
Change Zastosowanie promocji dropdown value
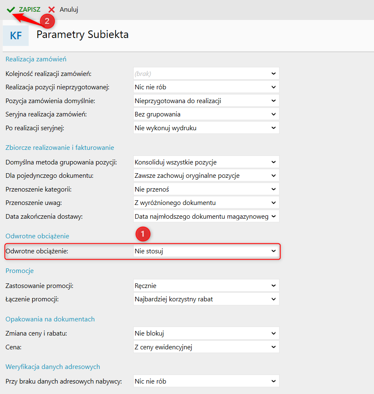(206, 285)
